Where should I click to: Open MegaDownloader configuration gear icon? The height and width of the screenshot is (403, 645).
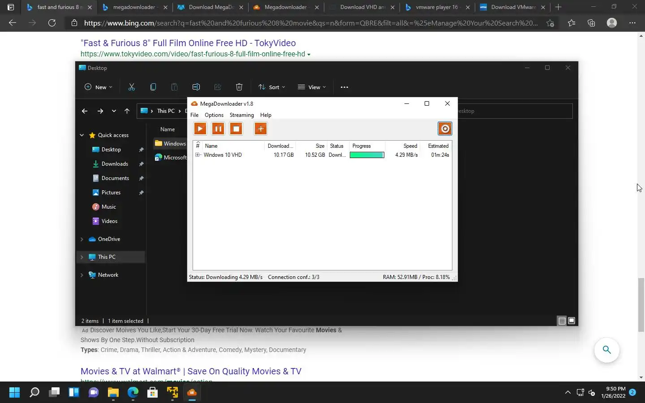445,129
